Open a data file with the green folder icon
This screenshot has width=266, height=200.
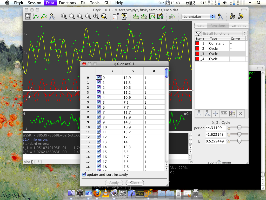click(136, 16)
